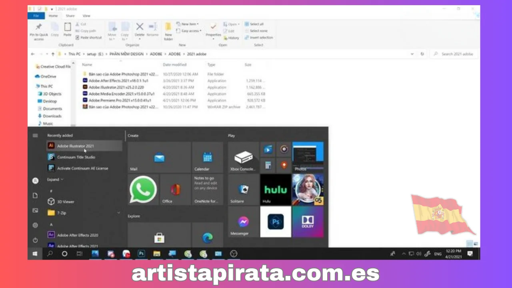Open the OneNote tile
The width and height of the screenshot is (512, 288).
(207, 190)
